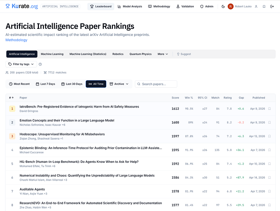This screenshot has width=280, height=211.
Task: Open Auditable Agents paper title
Action: pos(32,189)
